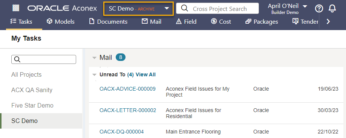Click the Cross Project Search magnifier icon
The width and height of the screenshot is (346, 138).
click(x=185, y=8)
